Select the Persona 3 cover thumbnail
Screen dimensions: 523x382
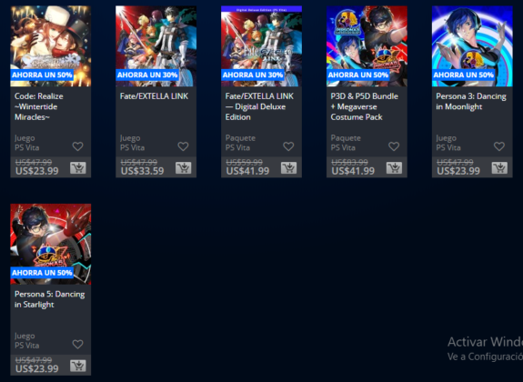(472, 46)
